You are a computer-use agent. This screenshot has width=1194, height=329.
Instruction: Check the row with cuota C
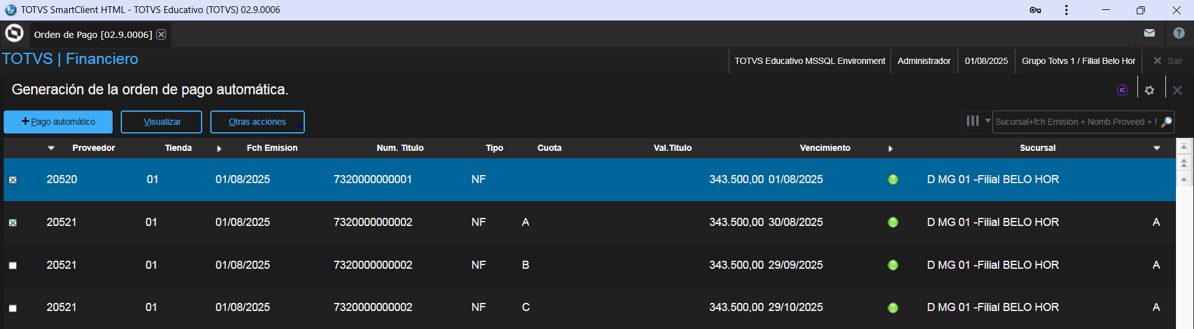[12, 308]
